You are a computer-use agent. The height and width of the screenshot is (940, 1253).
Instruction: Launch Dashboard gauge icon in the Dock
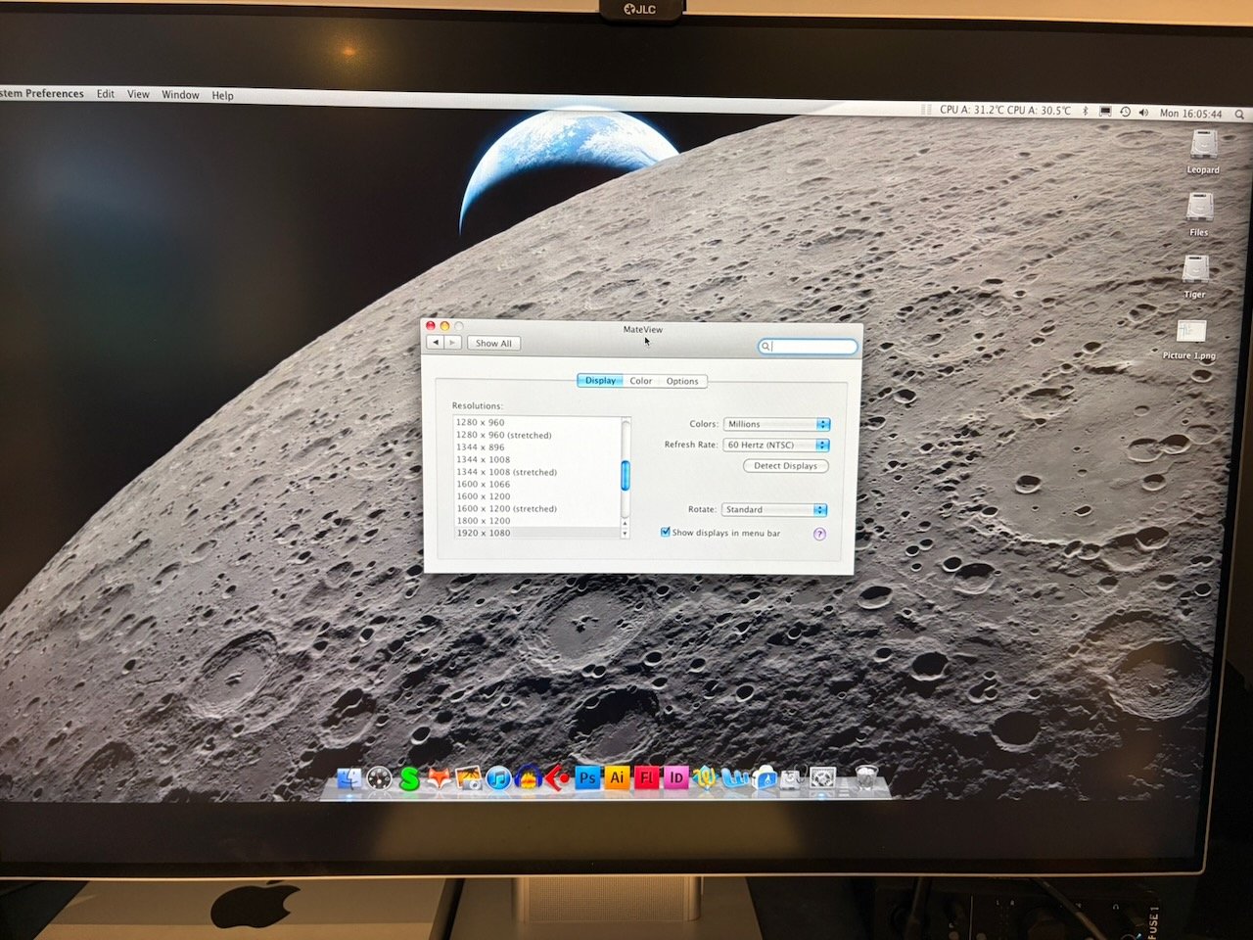point(379,779)
